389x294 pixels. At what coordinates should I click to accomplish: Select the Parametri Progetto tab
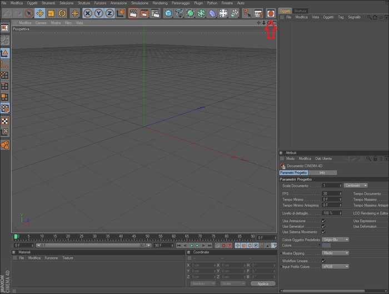click(293, 172)
